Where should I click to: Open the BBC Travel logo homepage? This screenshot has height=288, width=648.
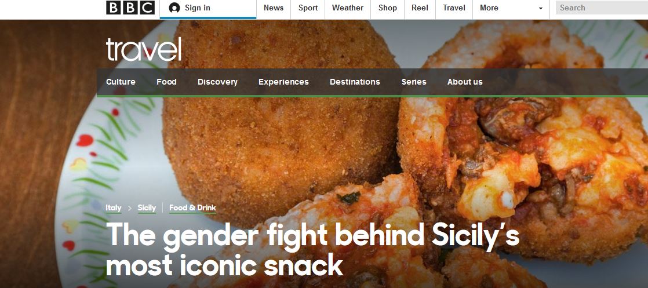tap(143, 49)
